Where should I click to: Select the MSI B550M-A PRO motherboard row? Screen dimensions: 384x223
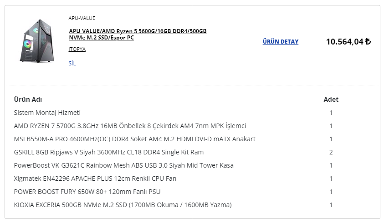pos(134,139)
